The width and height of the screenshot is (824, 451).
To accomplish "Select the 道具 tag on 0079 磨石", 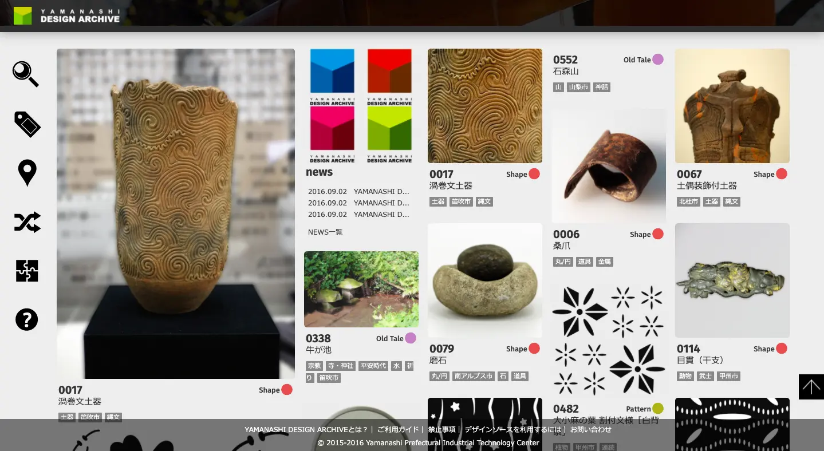I will pyautogui.click(x=519, y=376).
